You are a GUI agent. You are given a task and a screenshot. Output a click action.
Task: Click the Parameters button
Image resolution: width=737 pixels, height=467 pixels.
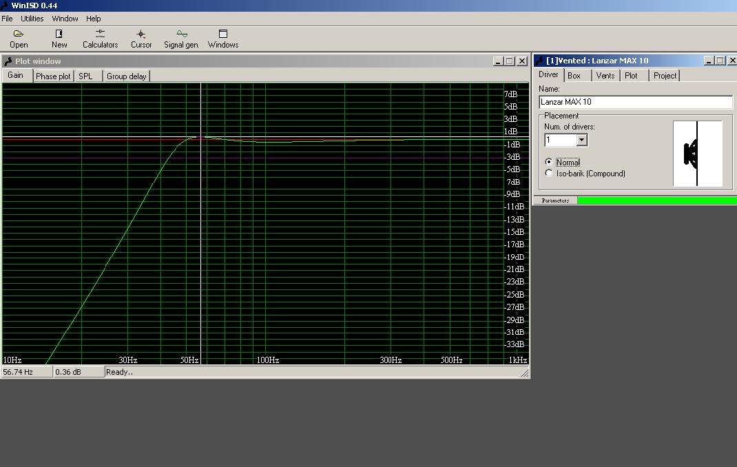tap(555, 200)
